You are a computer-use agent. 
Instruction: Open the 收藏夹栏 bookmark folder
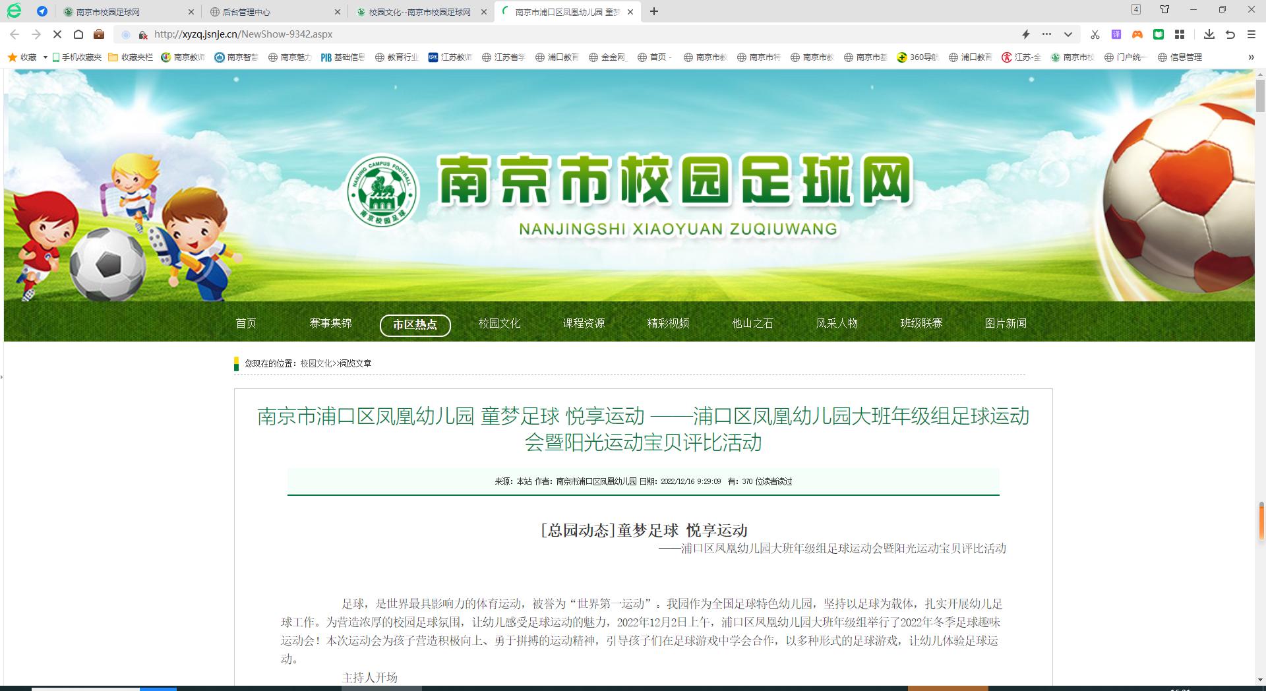pyautogui.click(x=131, y=57)
